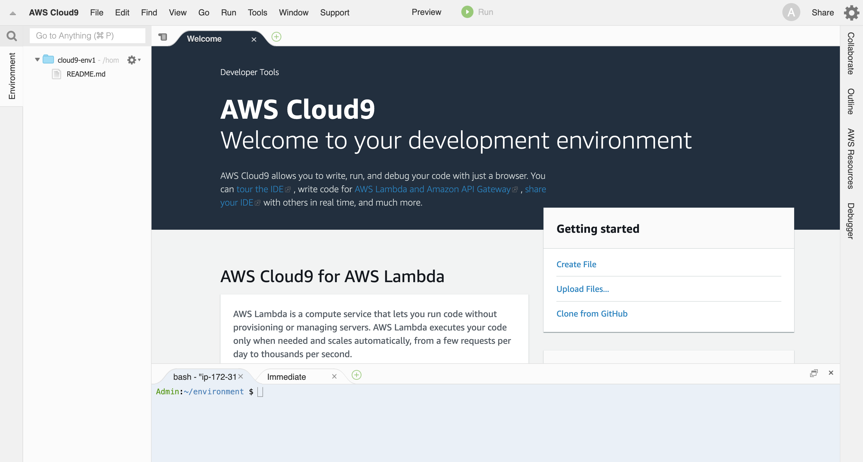This screenshot has width=863, height=462.
Task: Toggle the Outline side panel
Action: pyautogui.click(x=851, y=101)
